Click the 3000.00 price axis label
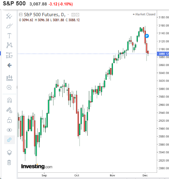This screenshot has height=179, width=169. coord(164,89)
